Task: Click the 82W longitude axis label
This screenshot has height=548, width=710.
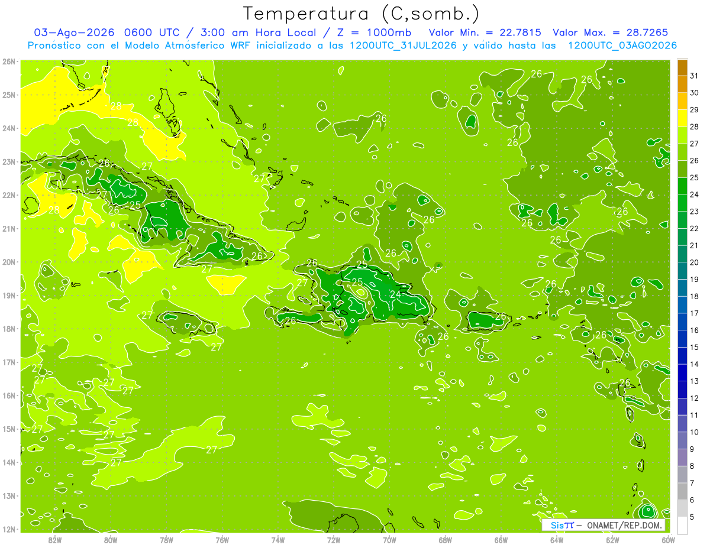Action: (55, 540)
